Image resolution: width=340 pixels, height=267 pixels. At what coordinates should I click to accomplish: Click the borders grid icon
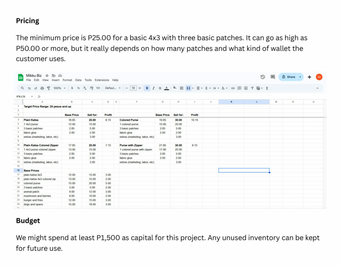tap(182, 88)
